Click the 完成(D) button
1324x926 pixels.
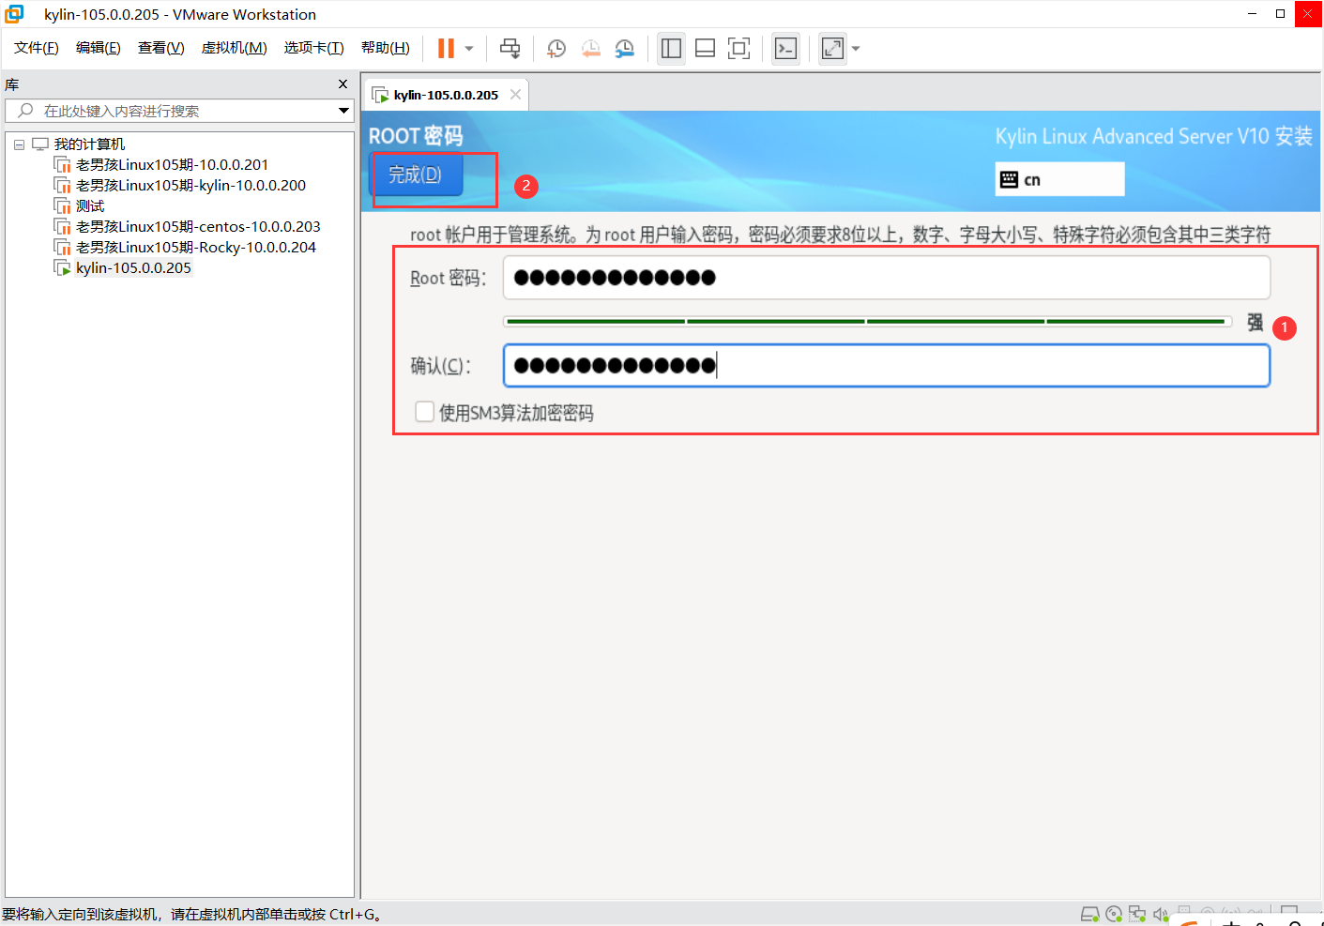416,175
